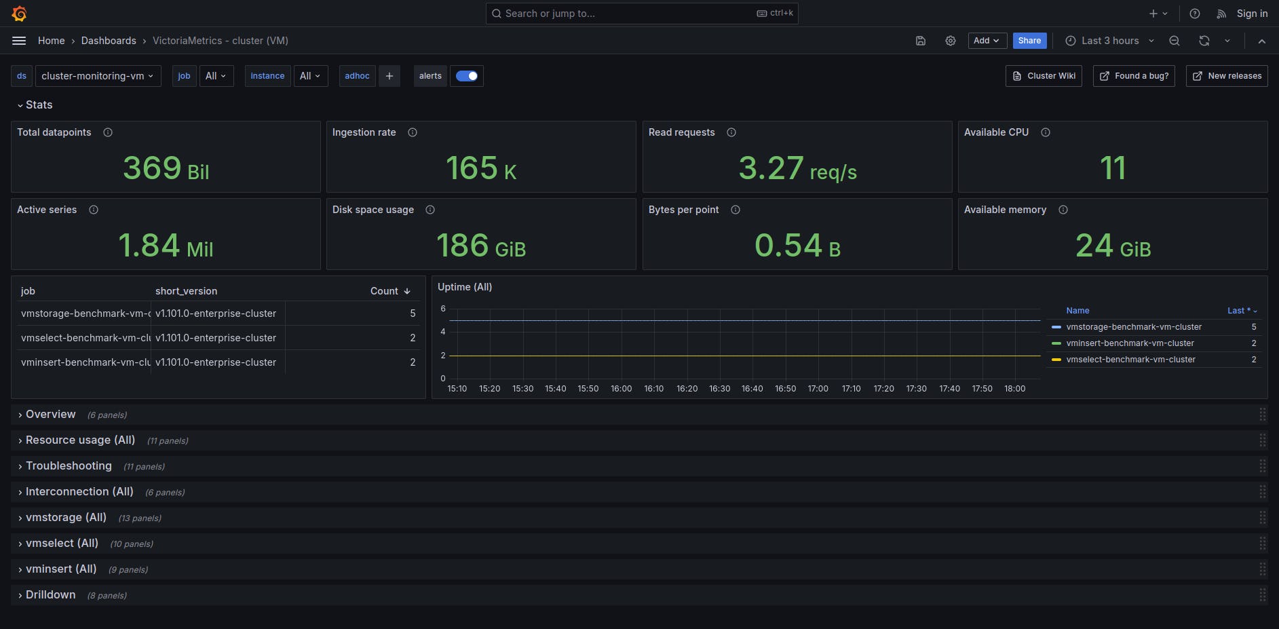Click the zoom out time range icon
Image resolution: width=1279 pixels, height=629 pixels.
(x=1174, y=41)
